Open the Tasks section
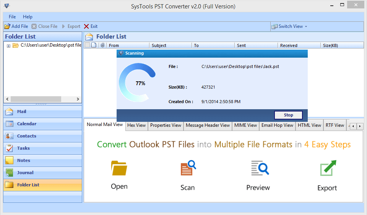Image resolution: width=367 pixels, height=215 pixels. 42,148
